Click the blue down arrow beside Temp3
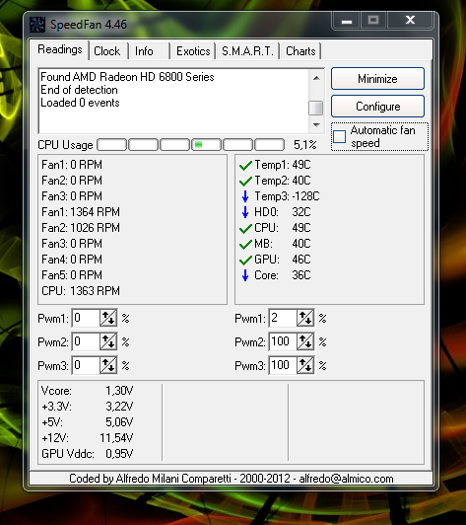The height and width of the screenshot is (525, 466). click(245, 196)
